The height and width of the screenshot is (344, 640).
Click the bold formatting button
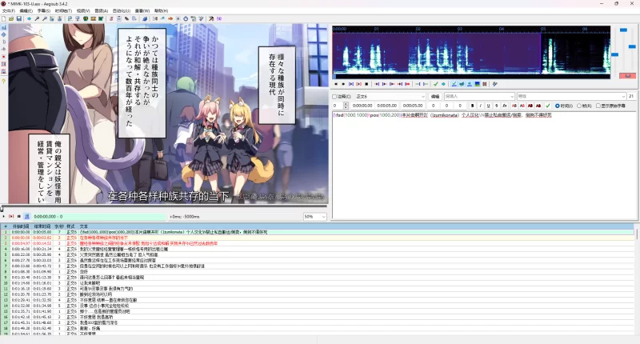pos(471,105)
